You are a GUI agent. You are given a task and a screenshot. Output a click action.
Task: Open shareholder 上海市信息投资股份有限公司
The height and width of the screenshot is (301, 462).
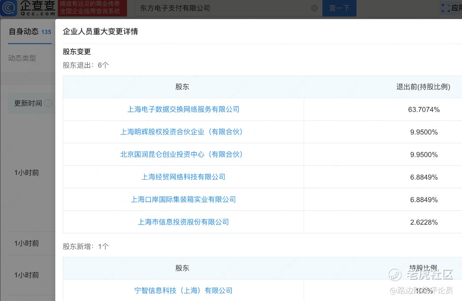[183, 222]
